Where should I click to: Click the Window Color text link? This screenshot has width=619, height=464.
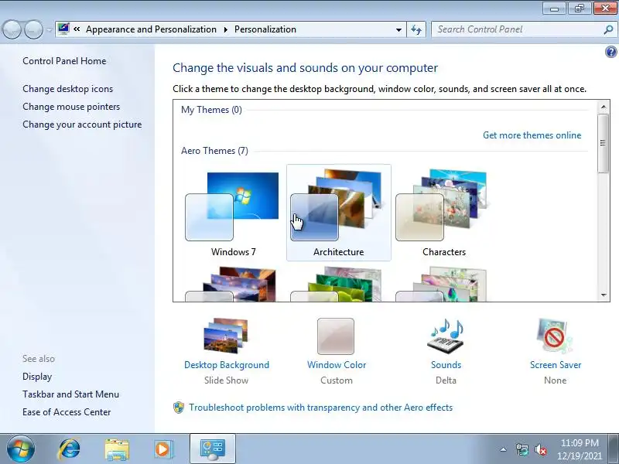pyautogui.click(x=337, y=365)
